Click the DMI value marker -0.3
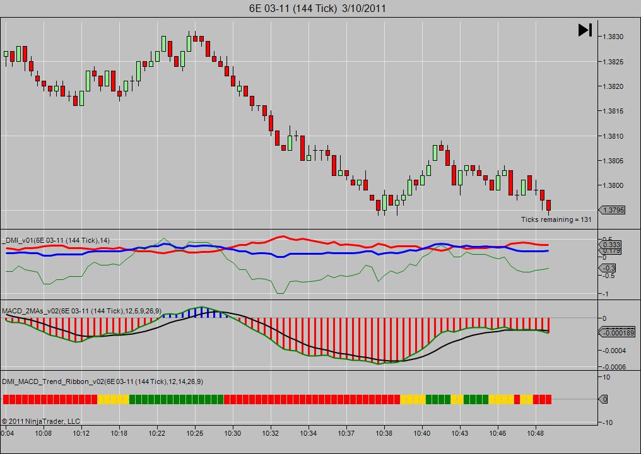The height and width of the screenshot is (454, 641). coord(608,268)
